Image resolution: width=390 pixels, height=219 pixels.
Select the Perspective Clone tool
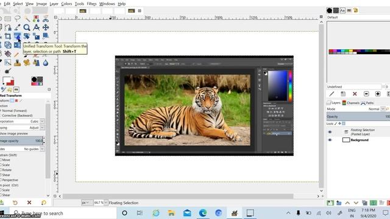click(37, 63)
